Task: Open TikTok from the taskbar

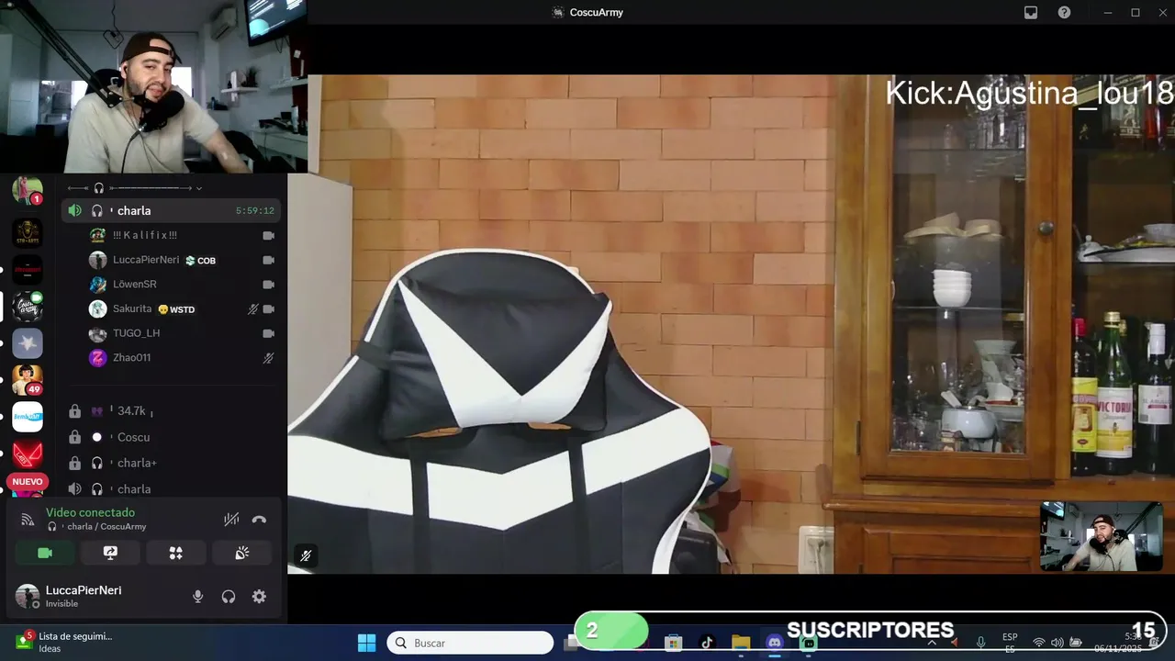Action: pyautogui.click(x=707, y=643)
